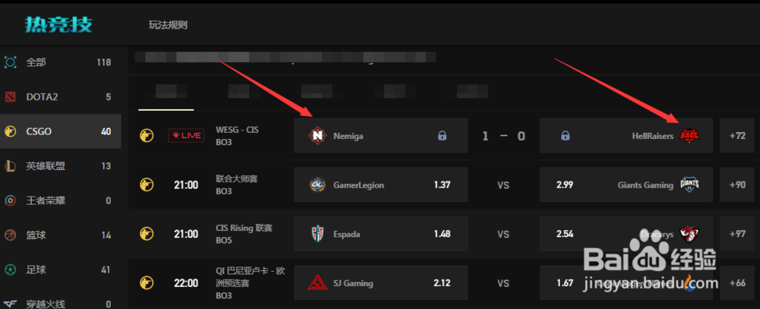Click the Nemiga team logo
Screen dimensions: 760x309
pos(318,136)
